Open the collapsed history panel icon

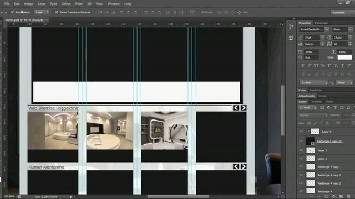pyautogui.click(x=291, y=27)
